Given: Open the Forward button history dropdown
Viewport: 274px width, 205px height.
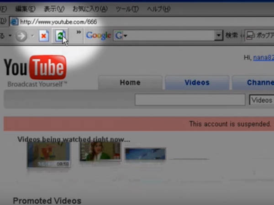Looking at the screenshot, I should click(32, 36).
